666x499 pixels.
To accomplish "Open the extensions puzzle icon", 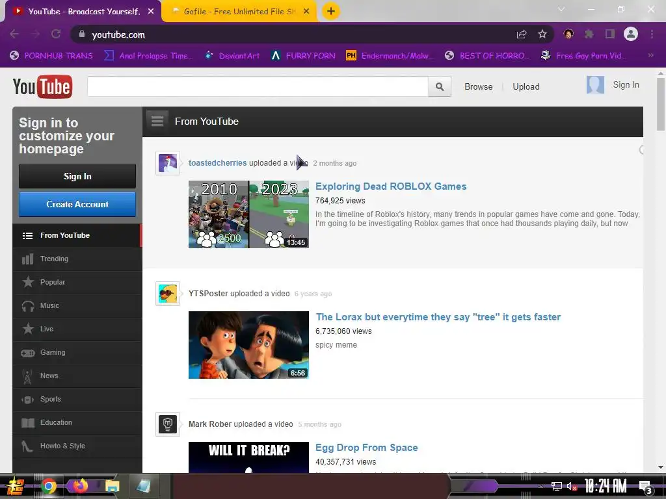I will [589, 34].
